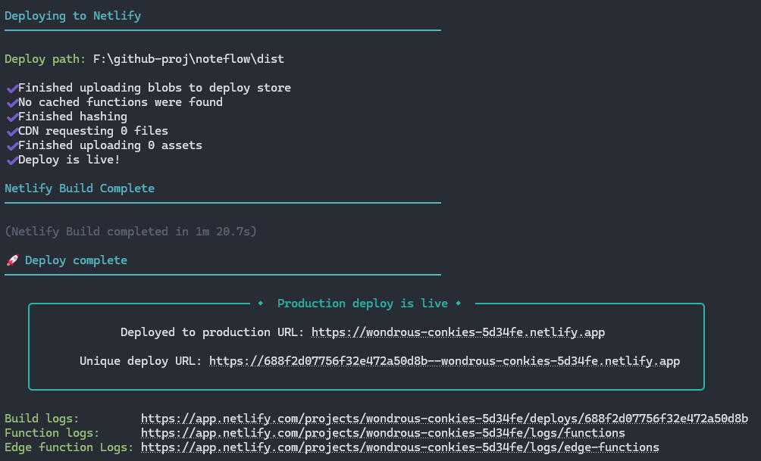761x461 pixels.
Task: Click the 'Finished uploading blobs to deploy store' line
Action: pos(155,88)
